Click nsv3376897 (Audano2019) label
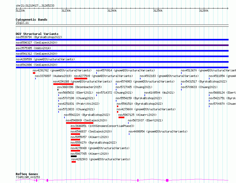 point(53,76)
